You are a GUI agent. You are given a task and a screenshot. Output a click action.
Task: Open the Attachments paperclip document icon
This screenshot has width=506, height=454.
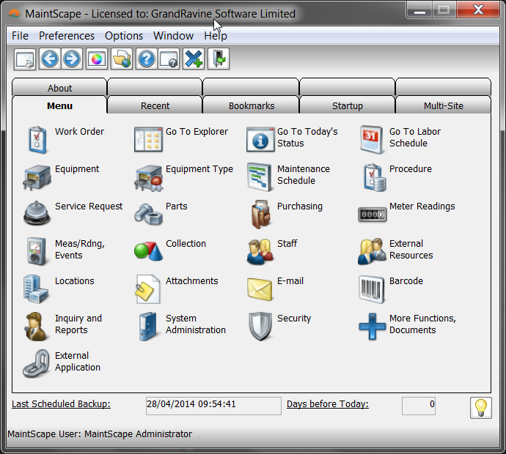(148, 289)
